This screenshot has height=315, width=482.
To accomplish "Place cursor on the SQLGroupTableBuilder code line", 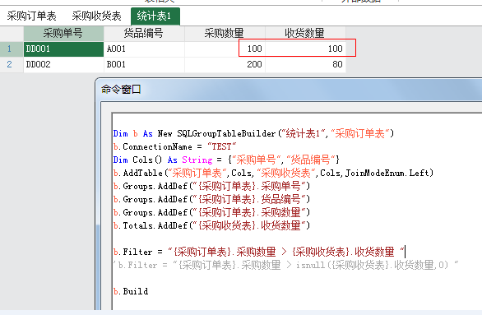I will click(253, 134).
